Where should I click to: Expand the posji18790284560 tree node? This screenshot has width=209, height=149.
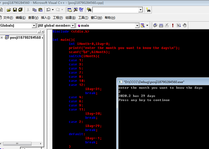coord(2,37)
